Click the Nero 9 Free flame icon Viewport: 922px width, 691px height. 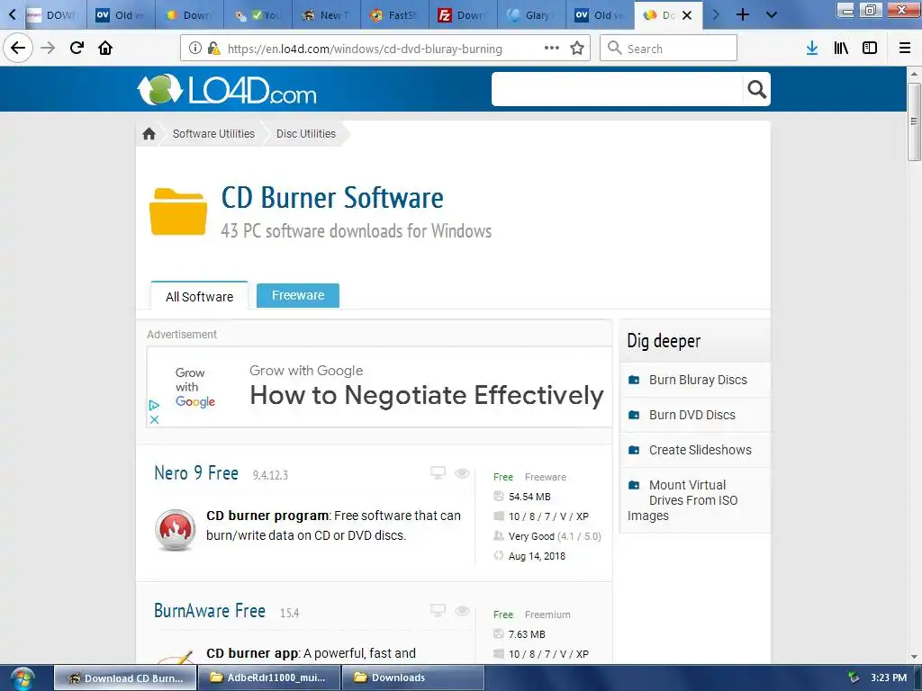176,529
